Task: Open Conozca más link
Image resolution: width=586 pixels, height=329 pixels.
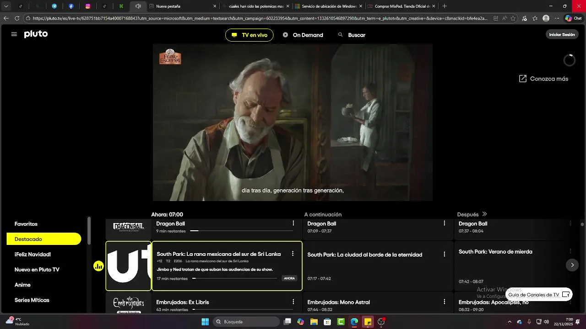Action: point(543,79)
